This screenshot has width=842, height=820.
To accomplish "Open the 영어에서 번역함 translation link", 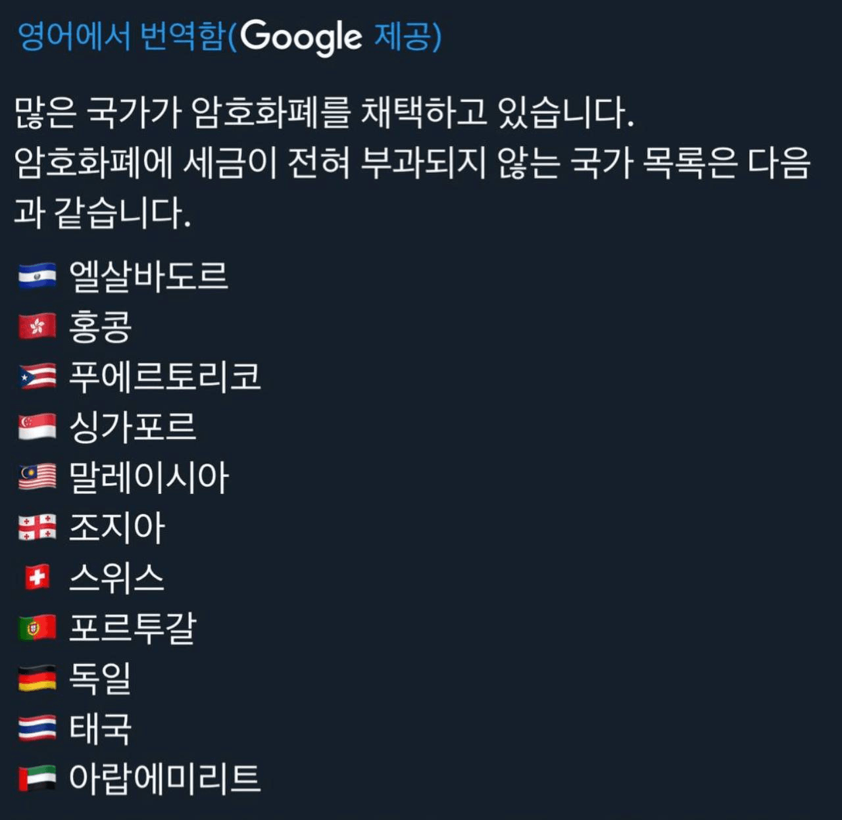I will pyautogui.click(x=121, y=36).
